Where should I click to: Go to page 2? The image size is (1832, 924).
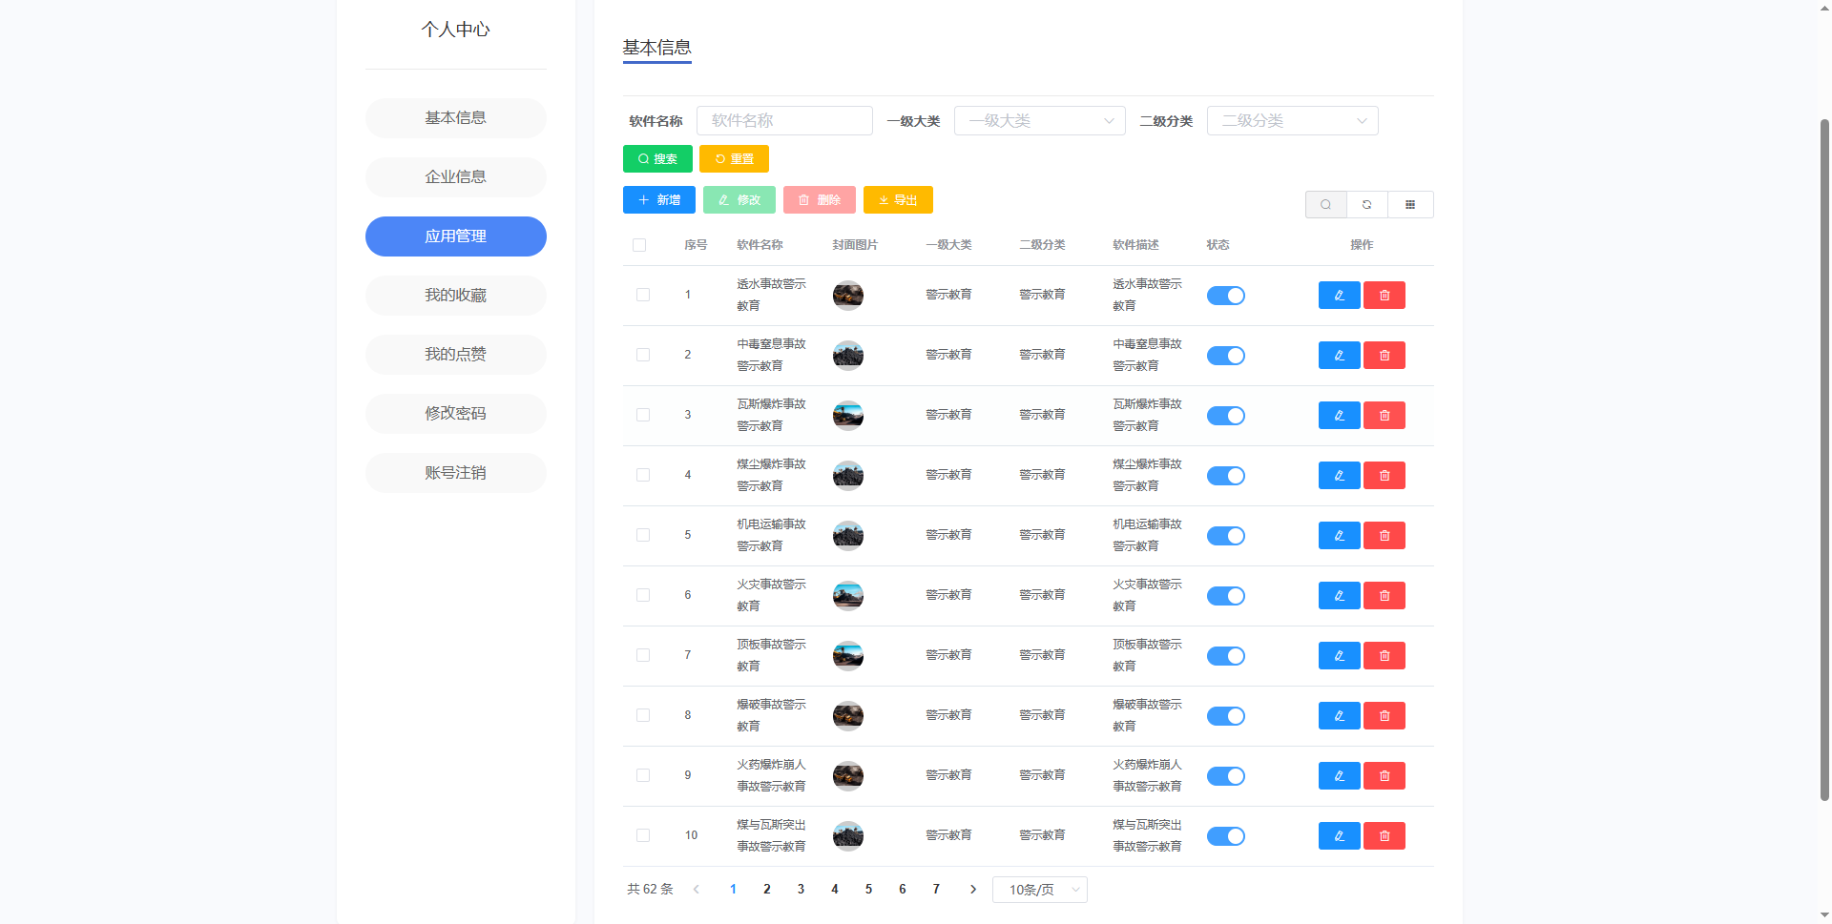click(x=767, y=890)
